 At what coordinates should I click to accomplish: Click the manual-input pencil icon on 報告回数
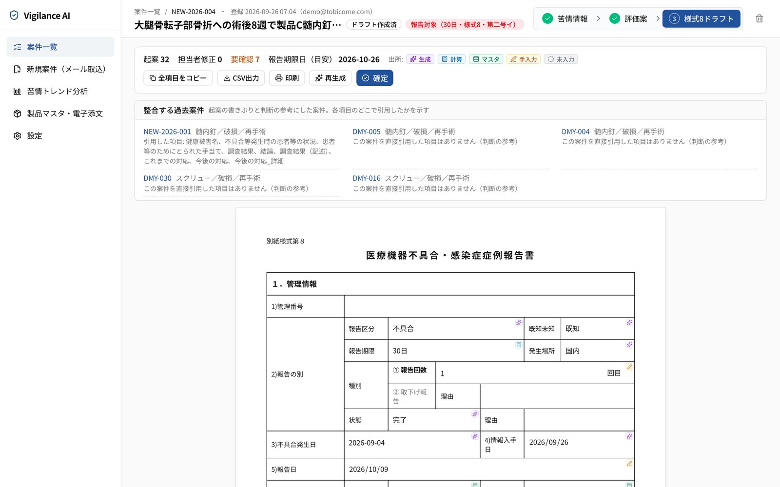click(629, 367)
